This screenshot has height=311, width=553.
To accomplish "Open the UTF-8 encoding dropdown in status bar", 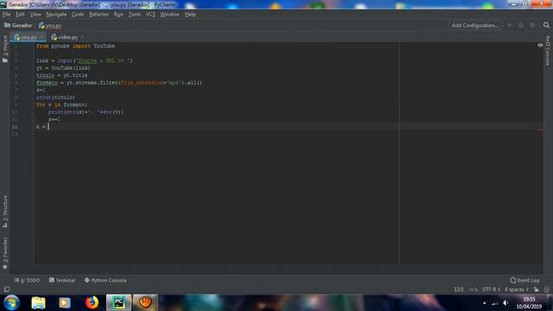I will tap(491, 289).
